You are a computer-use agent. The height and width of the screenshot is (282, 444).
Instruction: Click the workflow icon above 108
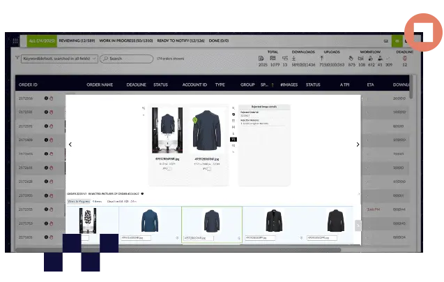(361, 58)
